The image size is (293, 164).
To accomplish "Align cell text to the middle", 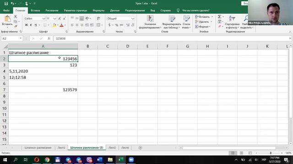I will pos(77,18).
